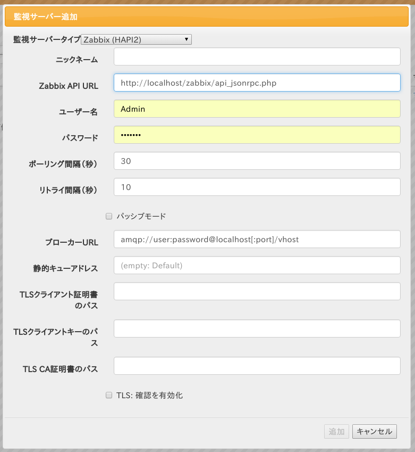Click the 監視サーバータイプ label

tap(47, 39)
